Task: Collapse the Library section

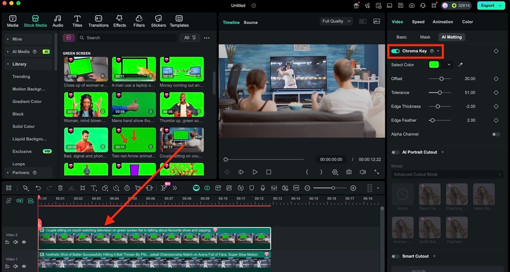Action: (x=28, y=64)
